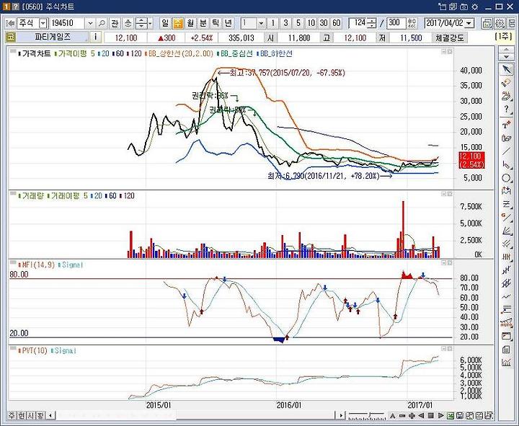Click the window panel icon in right toolbar
Viewport: 519px width, 426px height.
tap(506, 337)
